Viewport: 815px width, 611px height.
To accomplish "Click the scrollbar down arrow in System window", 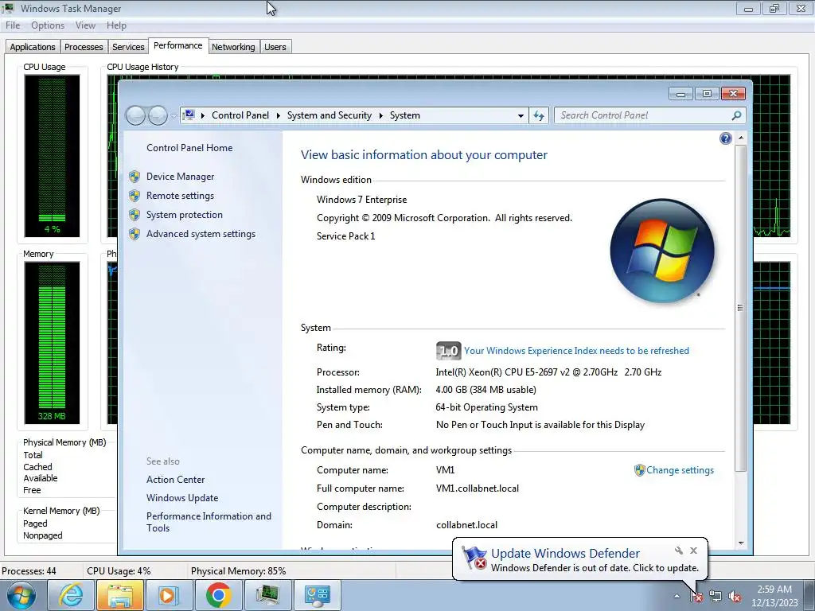I will tap(741, 543).
